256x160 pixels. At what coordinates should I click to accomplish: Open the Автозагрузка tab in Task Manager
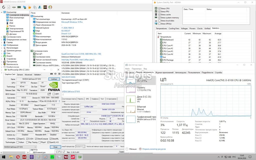coord(180,72)
